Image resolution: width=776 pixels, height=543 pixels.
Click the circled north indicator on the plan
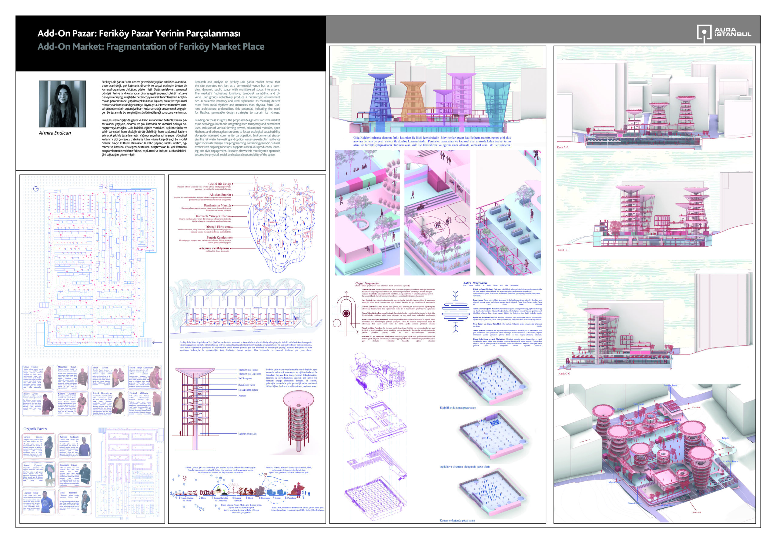(36, 189)
